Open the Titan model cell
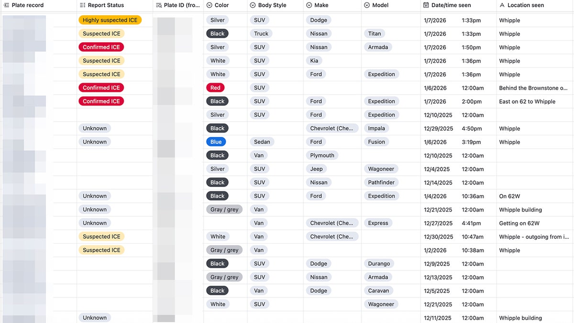The height and width of the screenshot is (323, 574). pos(375,33)
